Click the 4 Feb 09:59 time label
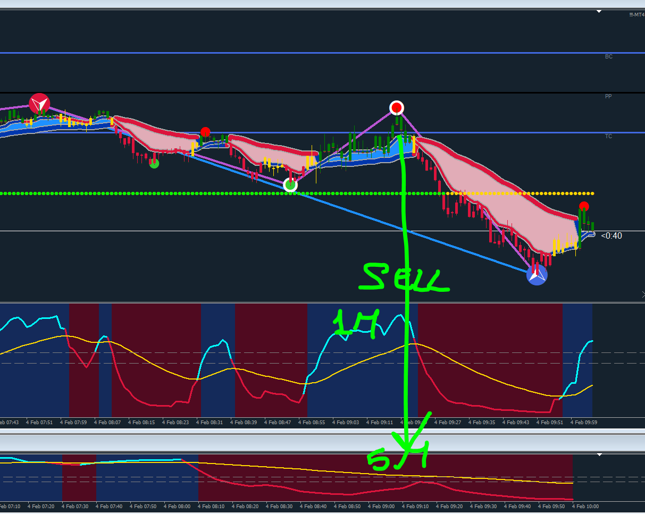This screenshot has height=514, width=645. tap(584, 423)
